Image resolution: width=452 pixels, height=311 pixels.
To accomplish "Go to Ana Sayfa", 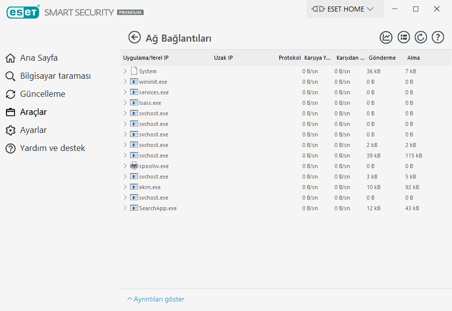I will tap(39, 58).
